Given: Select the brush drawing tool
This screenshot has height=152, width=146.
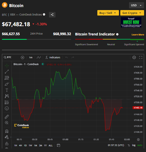Looking at the screenshot, I should (x=7, y=84).
